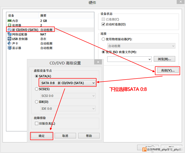This screenshot has width=185, height=153.
Task: Open the SCSI 0:0 dropdown
Action: [x=68, y=96]
